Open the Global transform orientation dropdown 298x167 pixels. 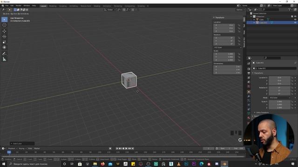110,10
